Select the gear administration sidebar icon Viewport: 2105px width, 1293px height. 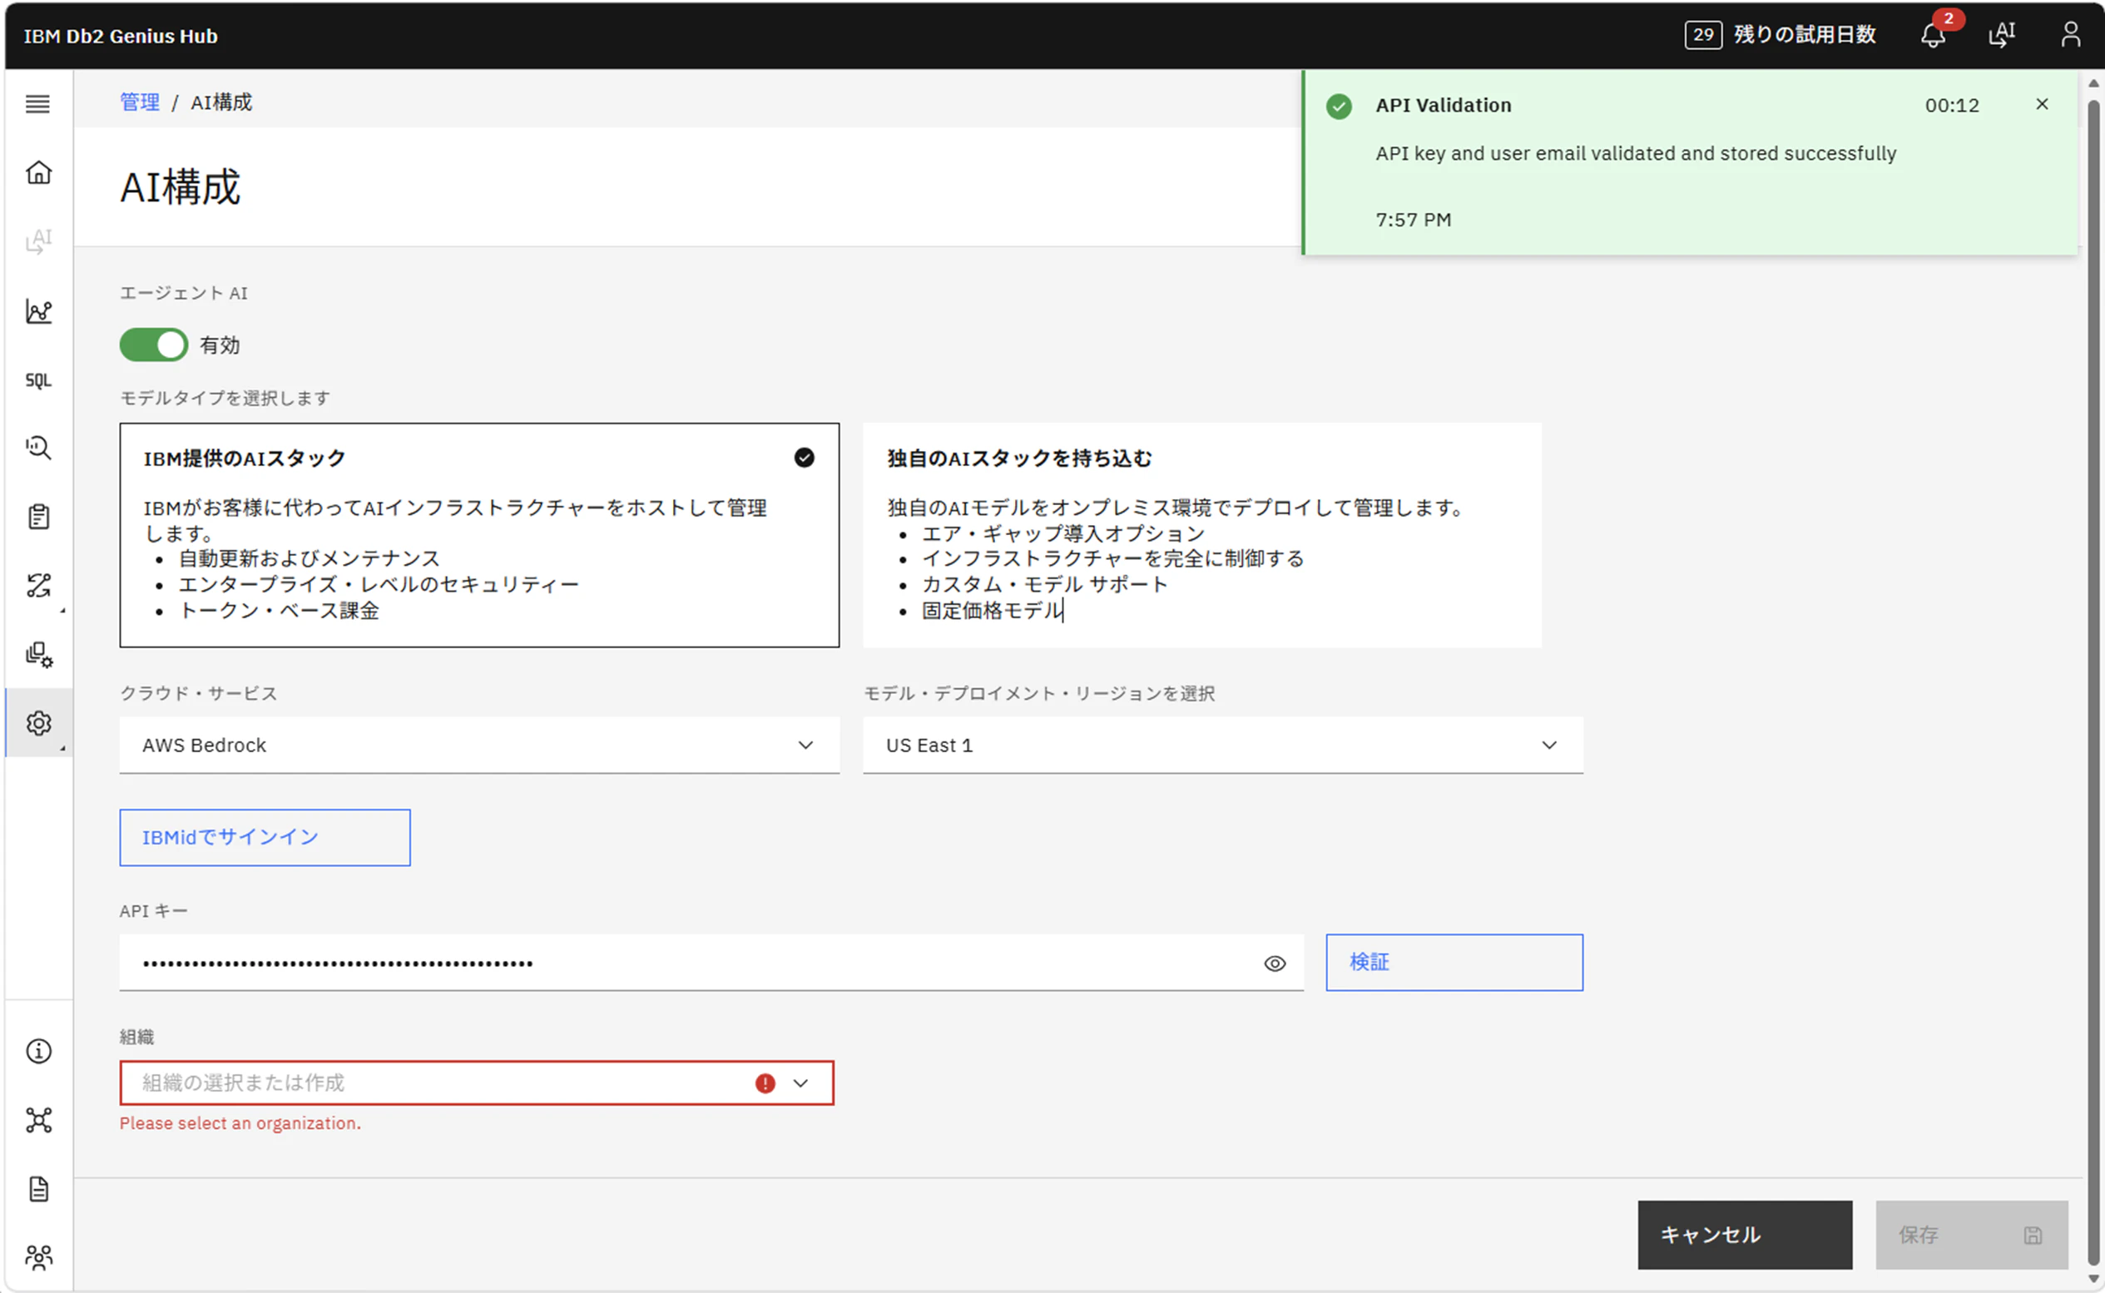tap(38, 724)
